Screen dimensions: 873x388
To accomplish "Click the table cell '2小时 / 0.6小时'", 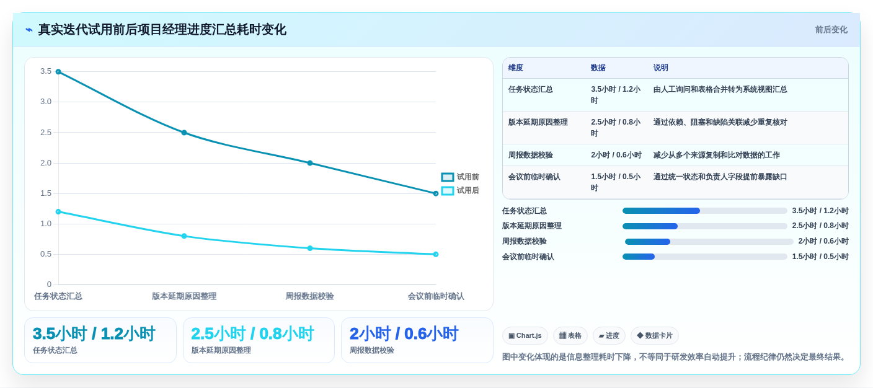I will tap(616, 155).
